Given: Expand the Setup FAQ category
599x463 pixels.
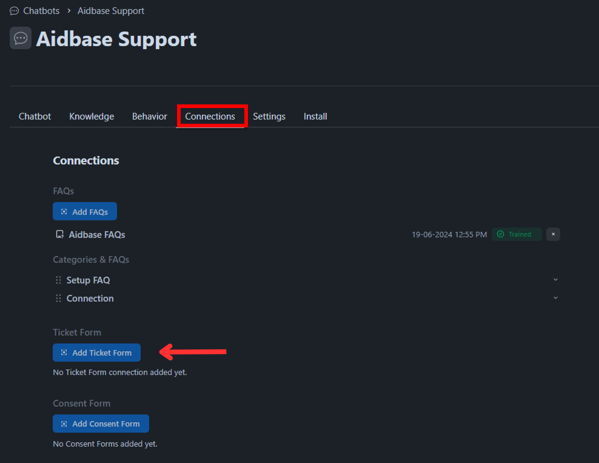Looking at the screenshot, I should tap(556, 279).
